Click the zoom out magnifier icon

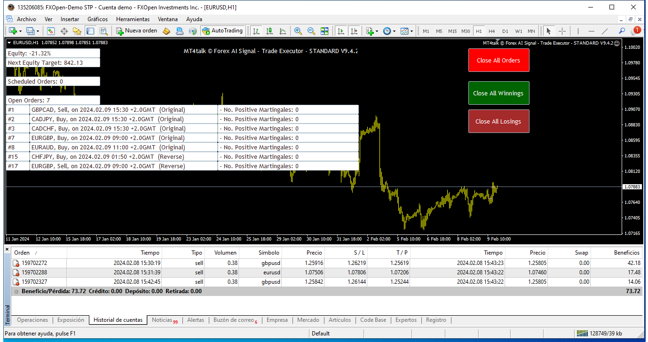point(311,31)
